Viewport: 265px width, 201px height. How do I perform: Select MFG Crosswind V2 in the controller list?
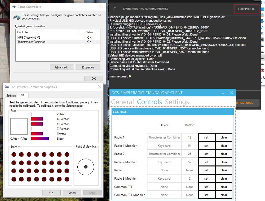[x=58, y=38]
